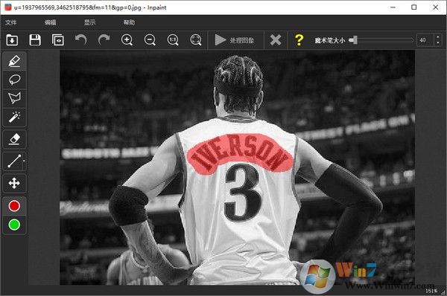Open the 编辑 menu
Viewport: 447px width, 296px height.
coord(50,22)
